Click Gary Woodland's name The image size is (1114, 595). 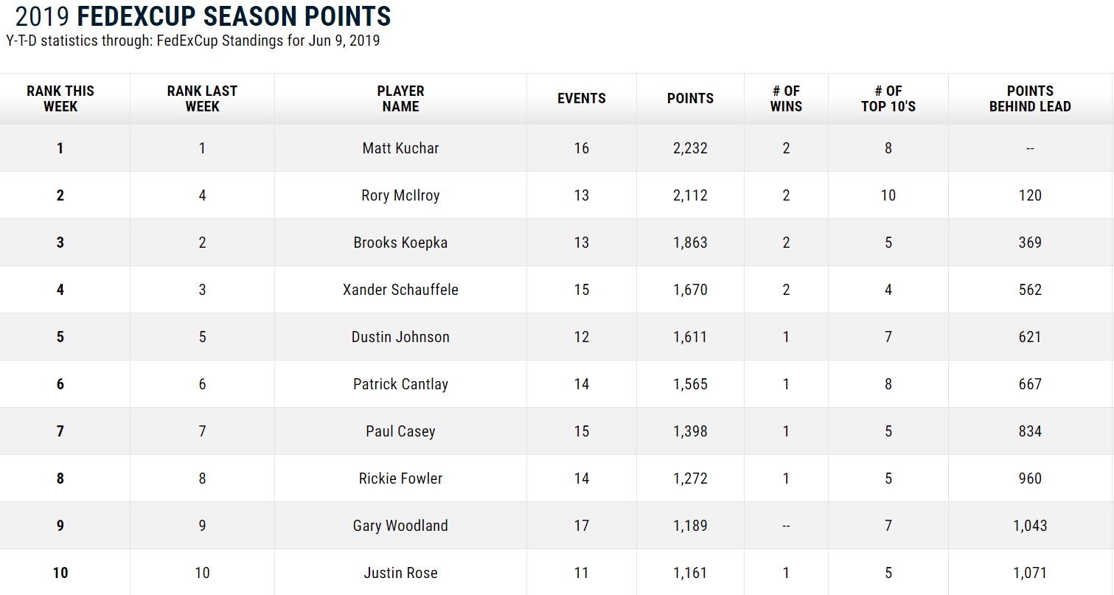400,526
